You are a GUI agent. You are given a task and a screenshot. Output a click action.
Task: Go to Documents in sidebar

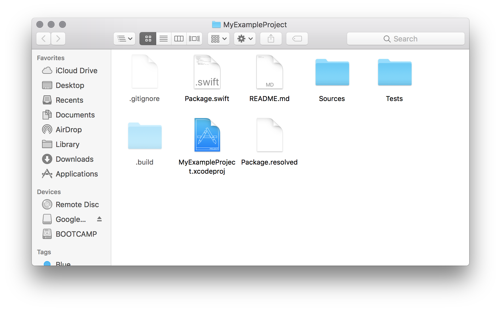[x=71, y=115]
